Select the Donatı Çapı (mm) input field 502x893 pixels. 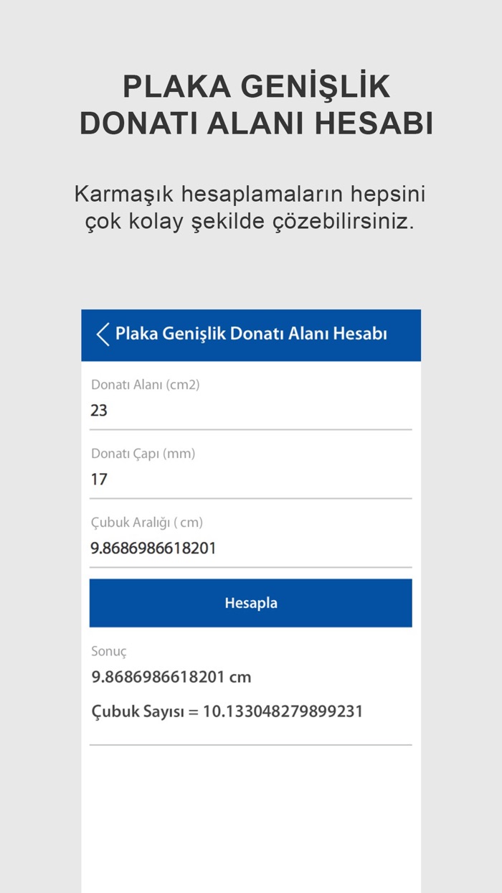click(x=250, y=480)
